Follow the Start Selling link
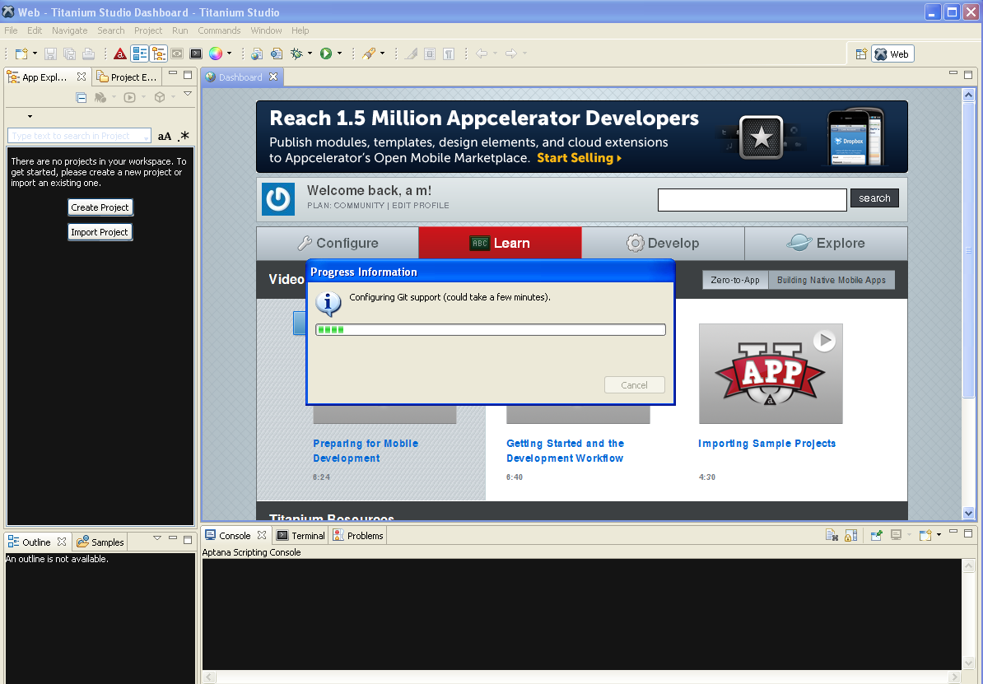The width and height of the screenshot is (983, 684). click(579, 158)
